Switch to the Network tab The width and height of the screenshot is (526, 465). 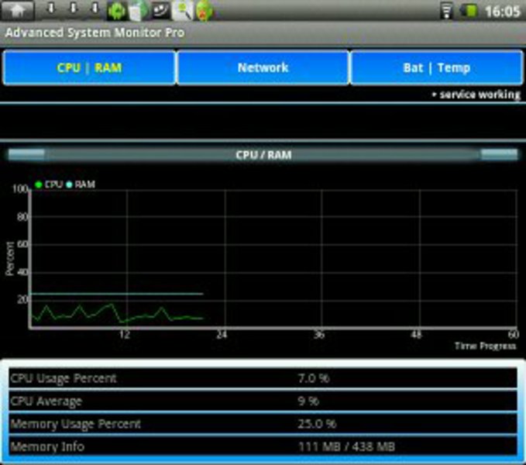(263, 67)
